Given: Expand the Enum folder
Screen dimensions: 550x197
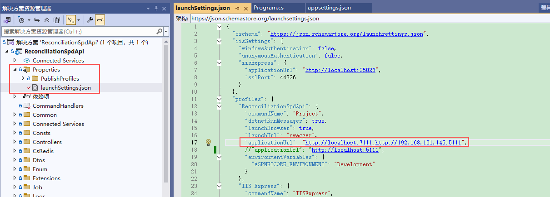Looking at the screenshot, I should coord(15,169).
